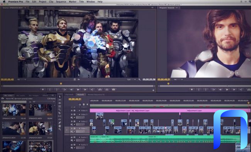
Task: Step forward one frame in Source monitor
Action: [85, 90]
